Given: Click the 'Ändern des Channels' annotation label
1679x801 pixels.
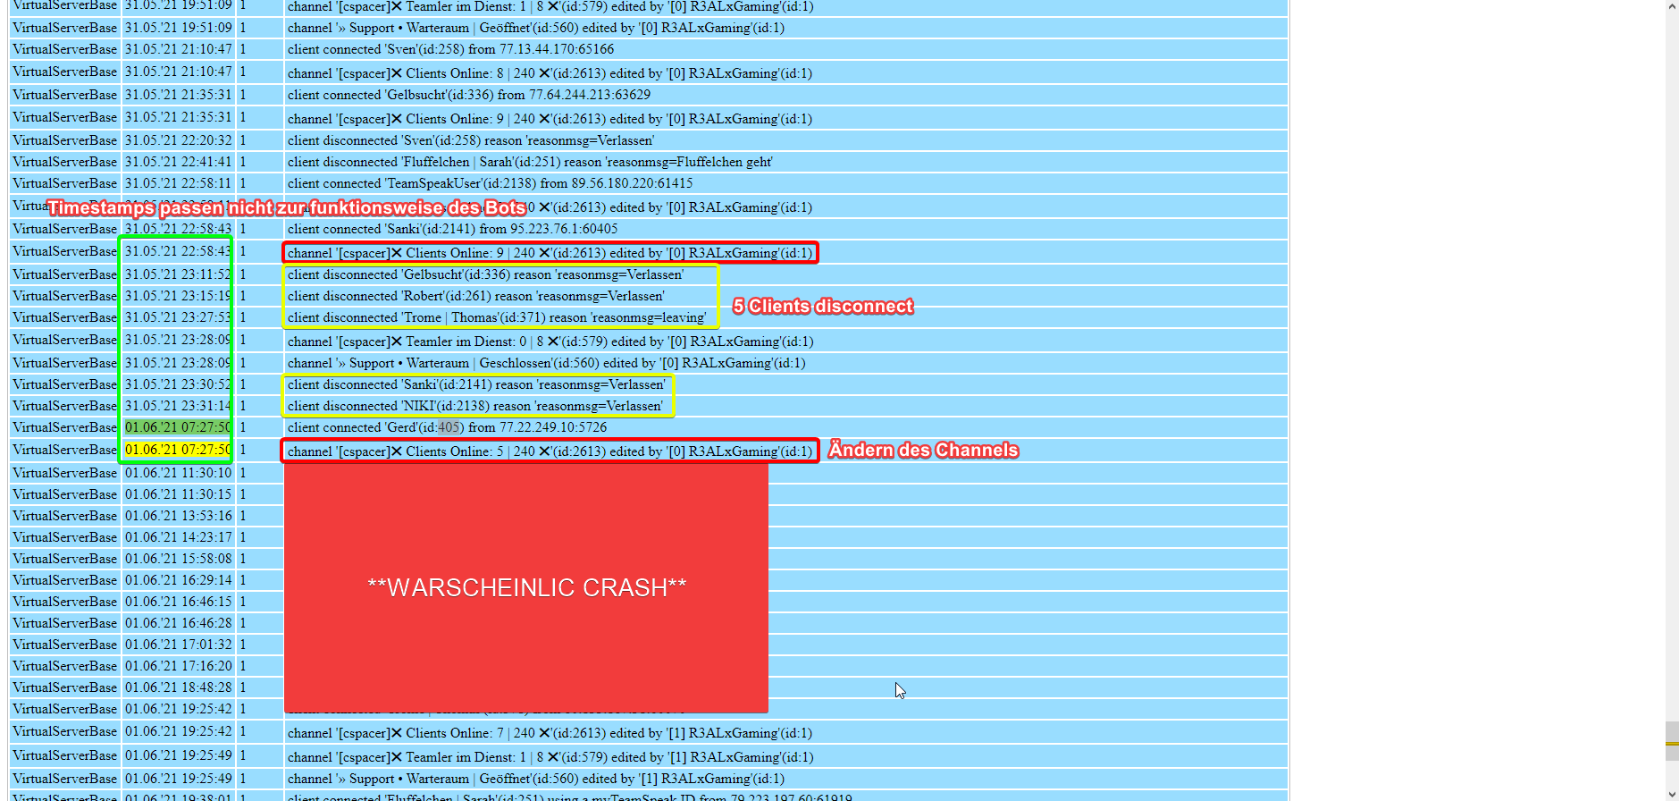Looking at the screenshot, I should [x=923, y=450].
